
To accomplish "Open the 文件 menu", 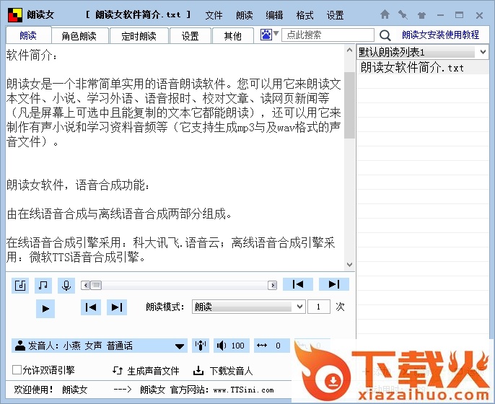I will click(214, 15).
